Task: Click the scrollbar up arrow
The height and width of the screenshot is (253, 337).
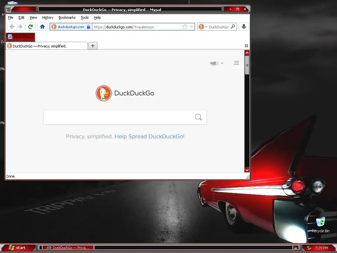Action: pyautogui.click(x=247, y=53)
